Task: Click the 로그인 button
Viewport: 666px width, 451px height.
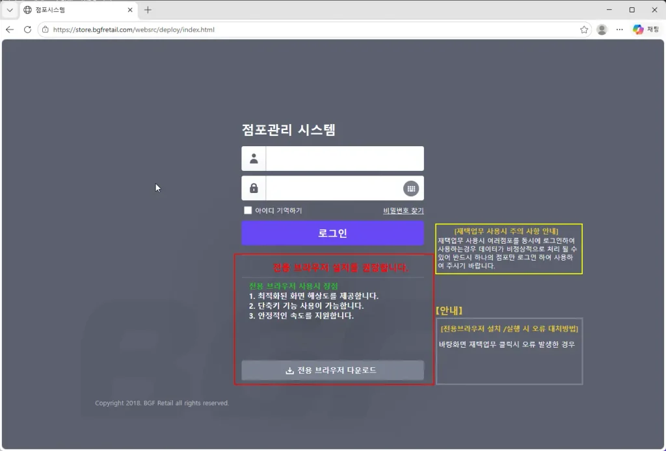Action: (332, 233)
